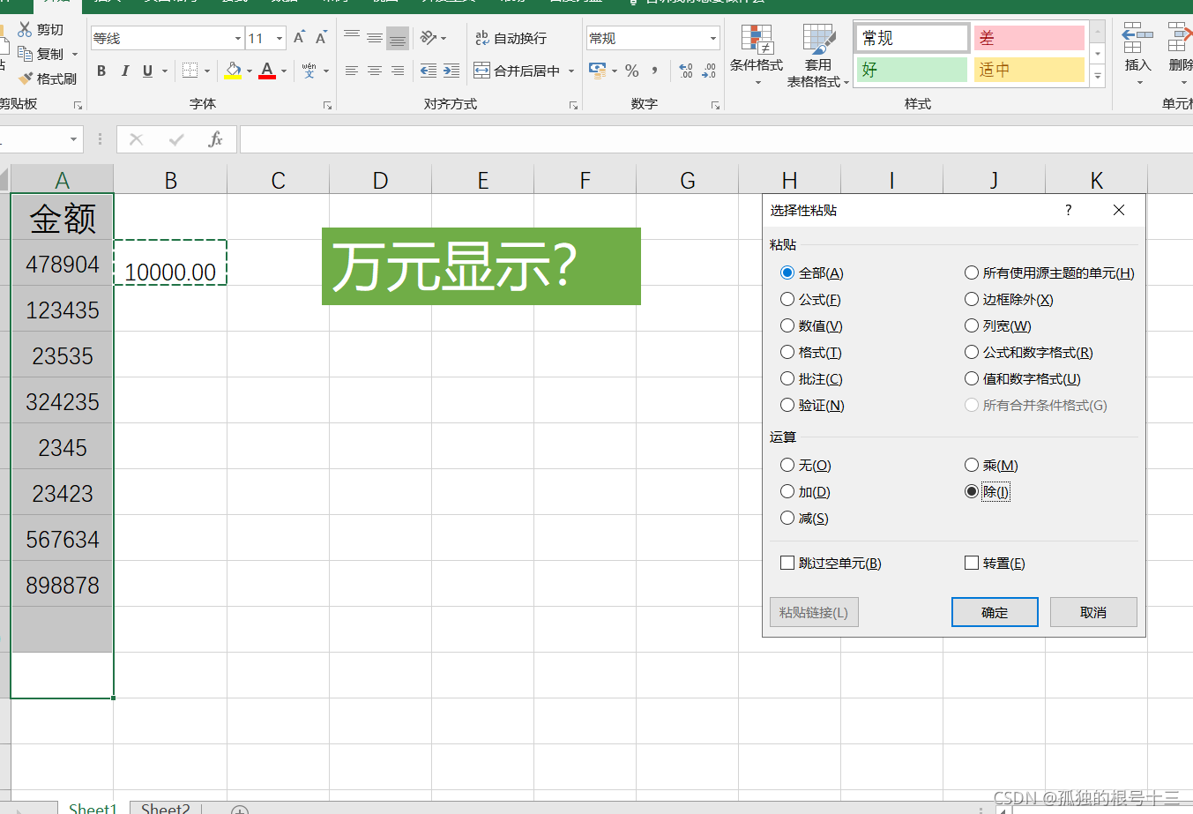The image size is (1193, 814).
Task: Open the font size dropdown
Action: (x=280, y=38)
